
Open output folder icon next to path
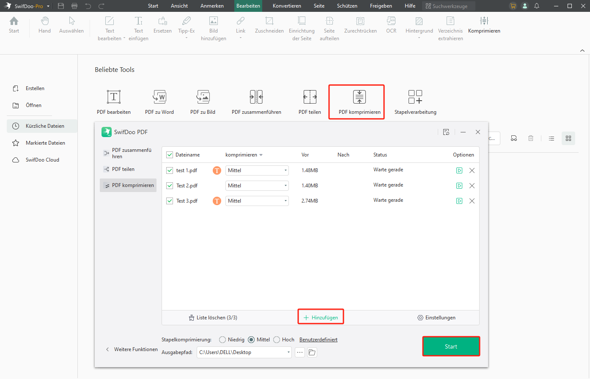click(312, 352)
